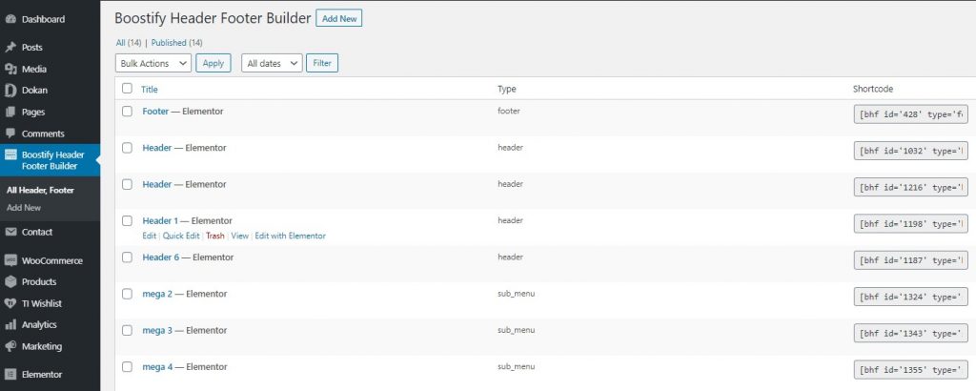This screenshot has height=391, width=976.
Task: Click the Analytics bar chart icon
Action: click(10, 325)
